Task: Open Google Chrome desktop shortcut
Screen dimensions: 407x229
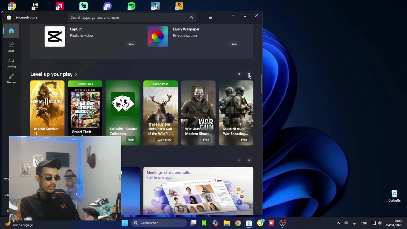Action: [x=12, y=6]
